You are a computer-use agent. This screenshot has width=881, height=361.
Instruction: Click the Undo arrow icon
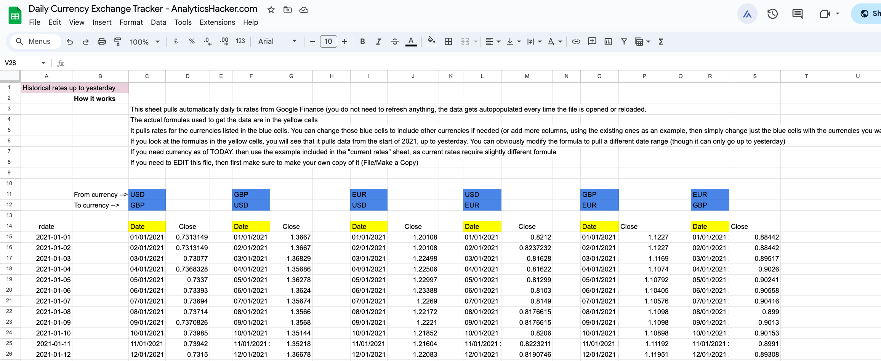[70, 42]
